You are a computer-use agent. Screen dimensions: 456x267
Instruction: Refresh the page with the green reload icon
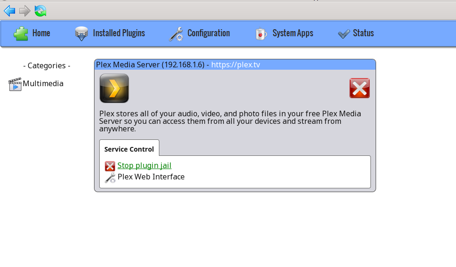(40, 11)
